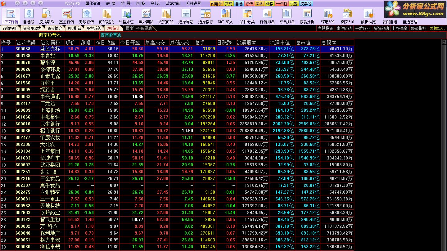Click stock code 600016 for 民生银行
This screenshot has height=251, width=447.
(x=23, y=124)
